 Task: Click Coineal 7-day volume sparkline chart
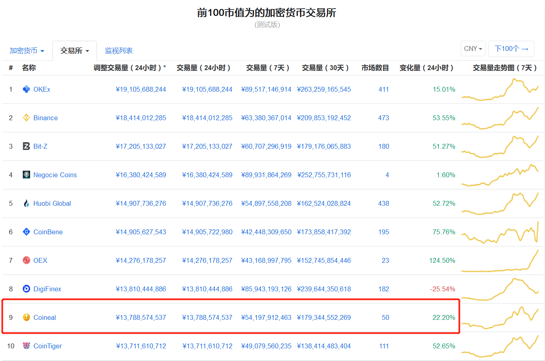pyautogui.click(x=500, y=317)
